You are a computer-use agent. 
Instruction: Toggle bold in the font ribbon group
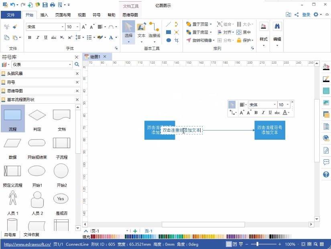pyautogui.click(x=30, y=38)
